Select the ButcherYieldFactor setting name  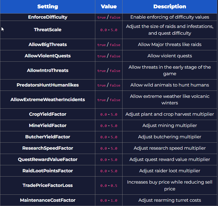[x=48, y=137]
